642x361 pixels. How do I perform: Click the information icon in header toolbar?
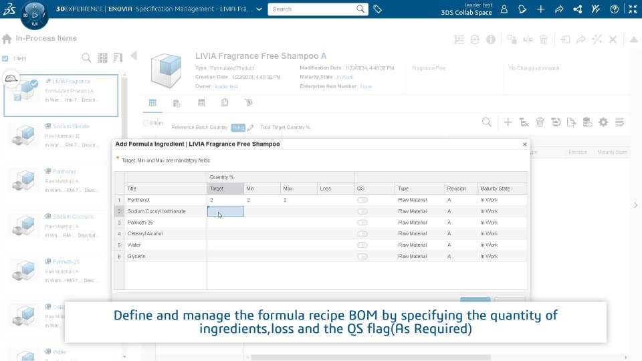(x=490, y=39)
